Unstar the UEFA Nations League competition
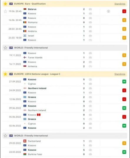The width and height of the screenshot is (130, 158). pos(5,74)
